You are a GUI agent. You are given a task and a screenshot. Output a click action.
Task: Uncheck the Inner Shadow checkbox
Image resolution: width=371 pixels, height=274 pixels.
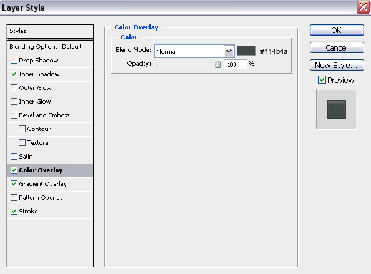[14, 74]
